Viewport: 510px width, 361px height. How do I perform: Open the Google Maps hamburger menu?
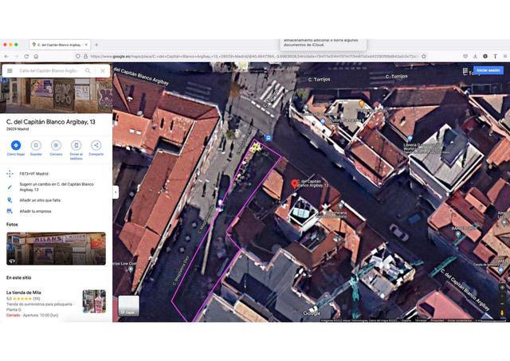coord(10,71)
